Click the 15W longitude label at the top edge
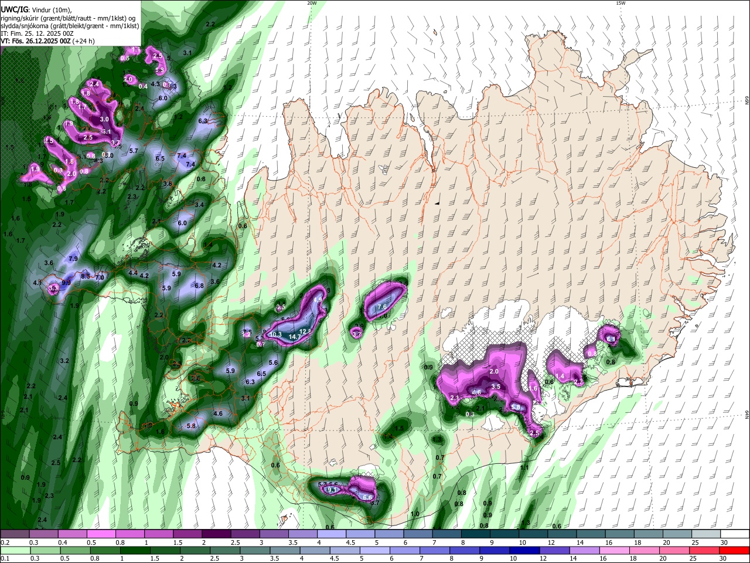750x563 pixels. (x=621, y=3)
